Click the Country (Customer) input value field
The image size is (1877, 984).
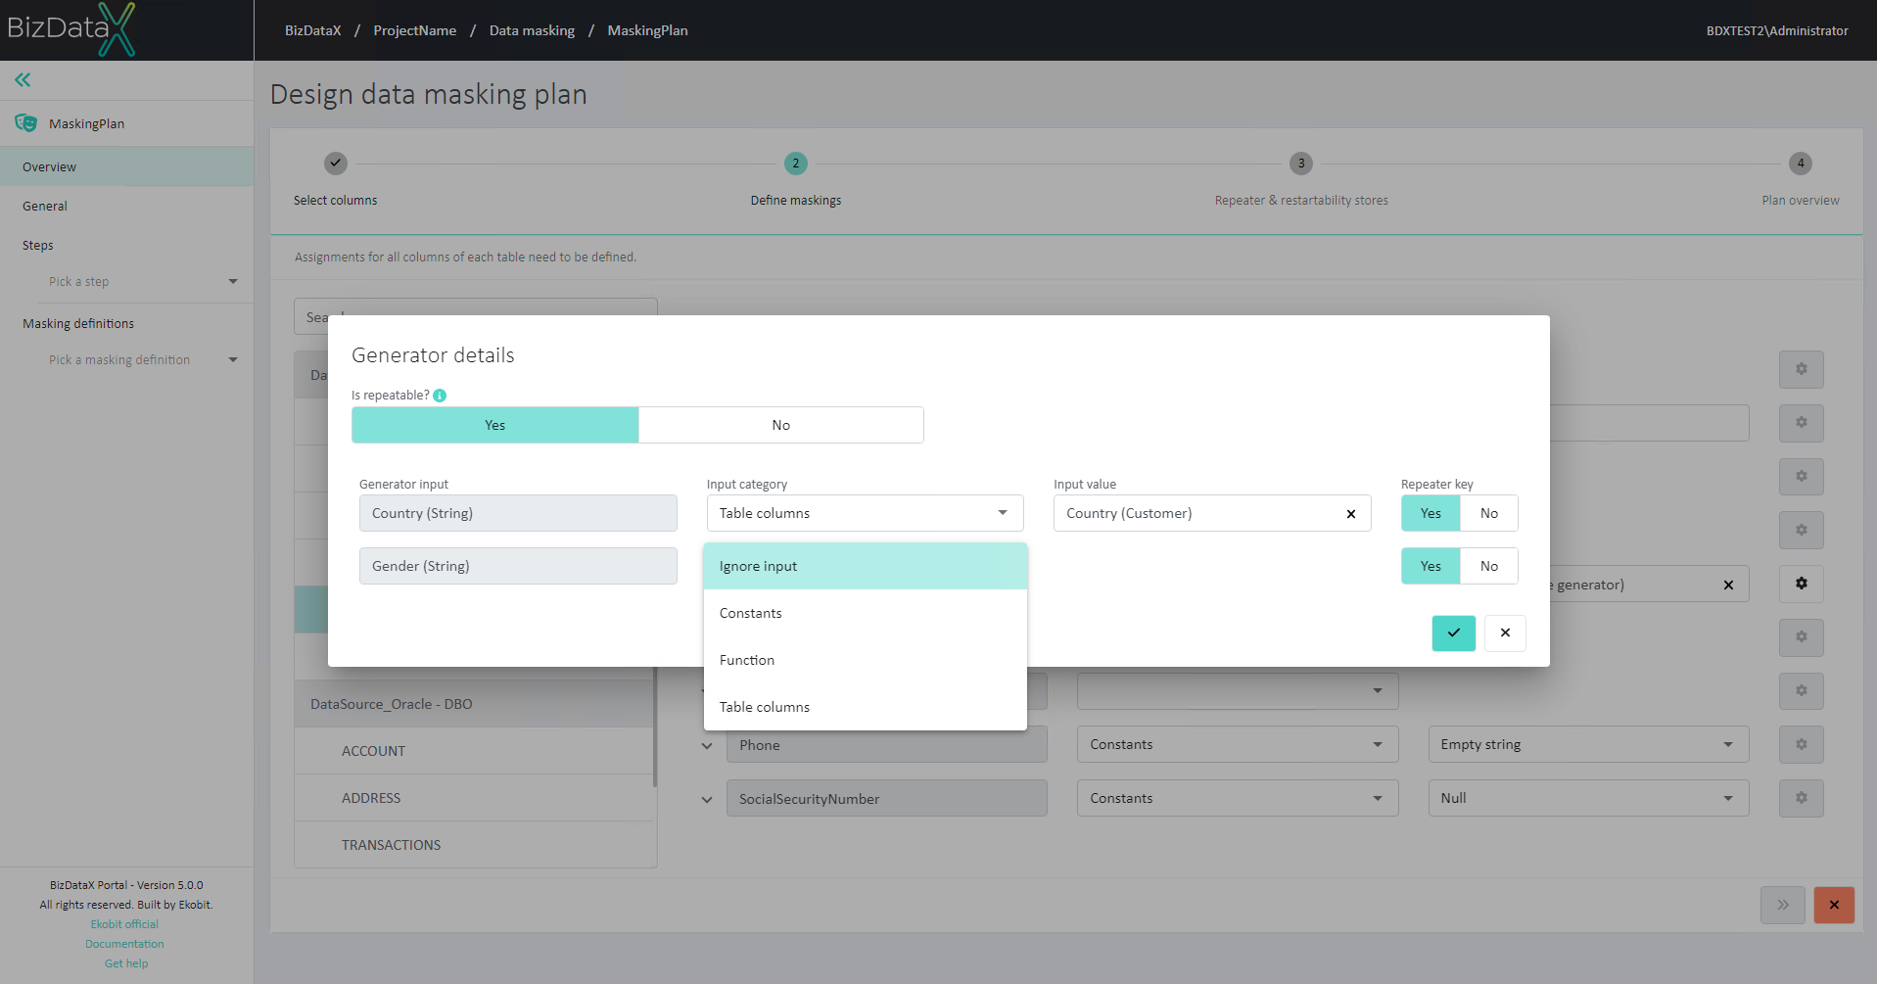point(1212,513)
